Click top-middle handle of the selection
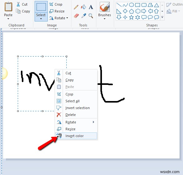 point(43,57)
